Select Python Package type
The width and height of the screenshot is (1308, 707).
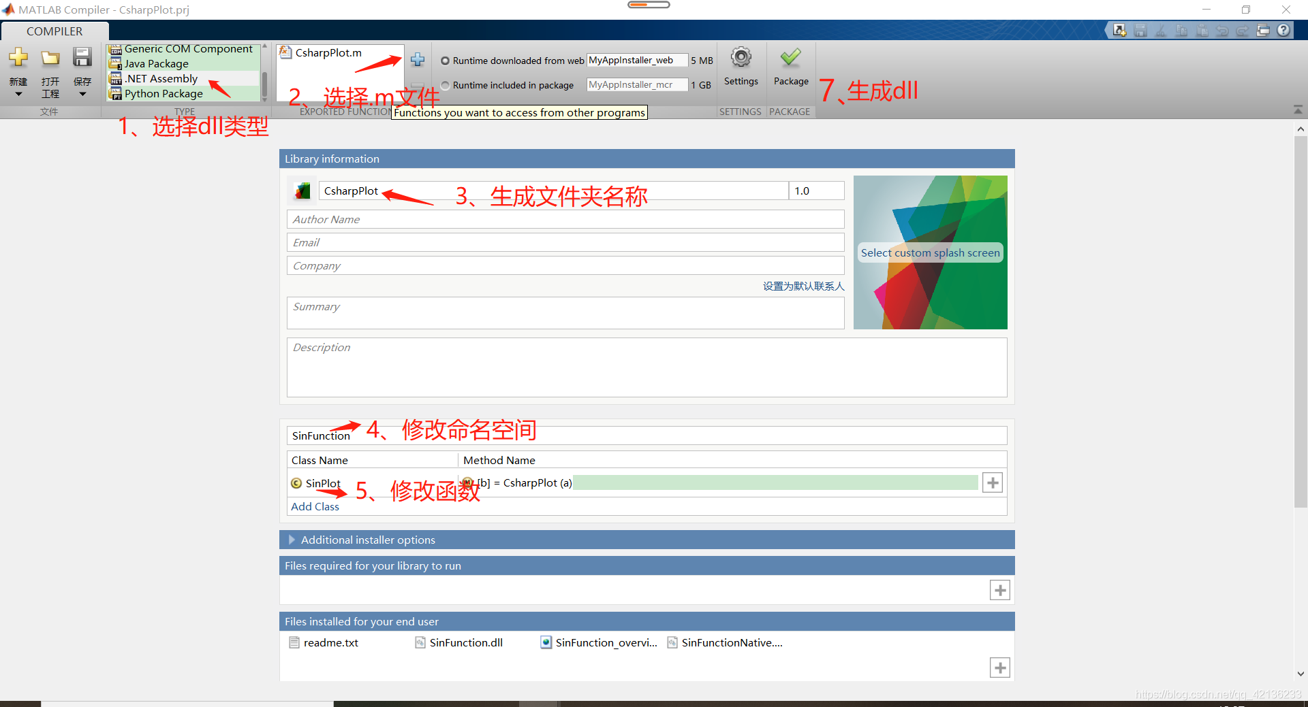pyautogui.click(x=183, y=93)
